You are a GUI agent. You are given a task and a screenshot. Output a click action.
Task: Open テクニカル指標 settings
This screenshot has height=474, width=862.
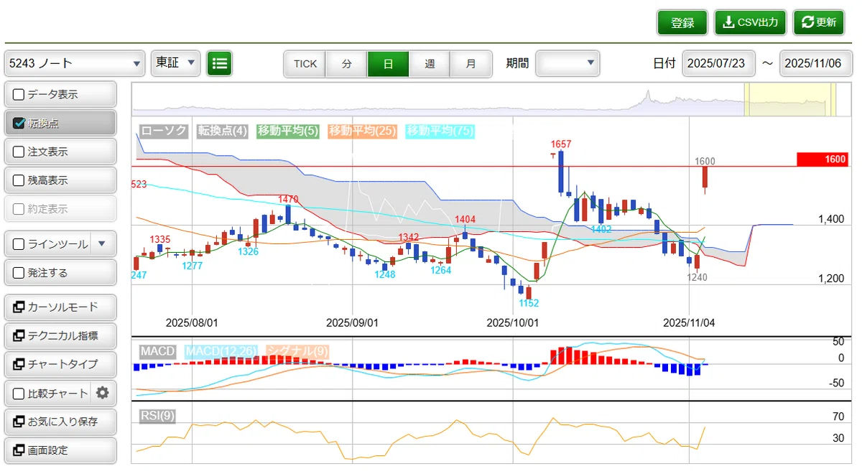(x=60, y=335)
